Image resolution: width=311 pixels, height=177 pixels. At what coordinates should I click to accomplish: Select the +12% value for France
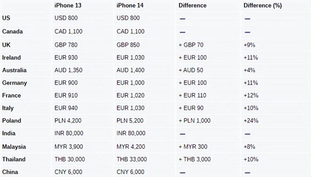(x=251, y=95)
